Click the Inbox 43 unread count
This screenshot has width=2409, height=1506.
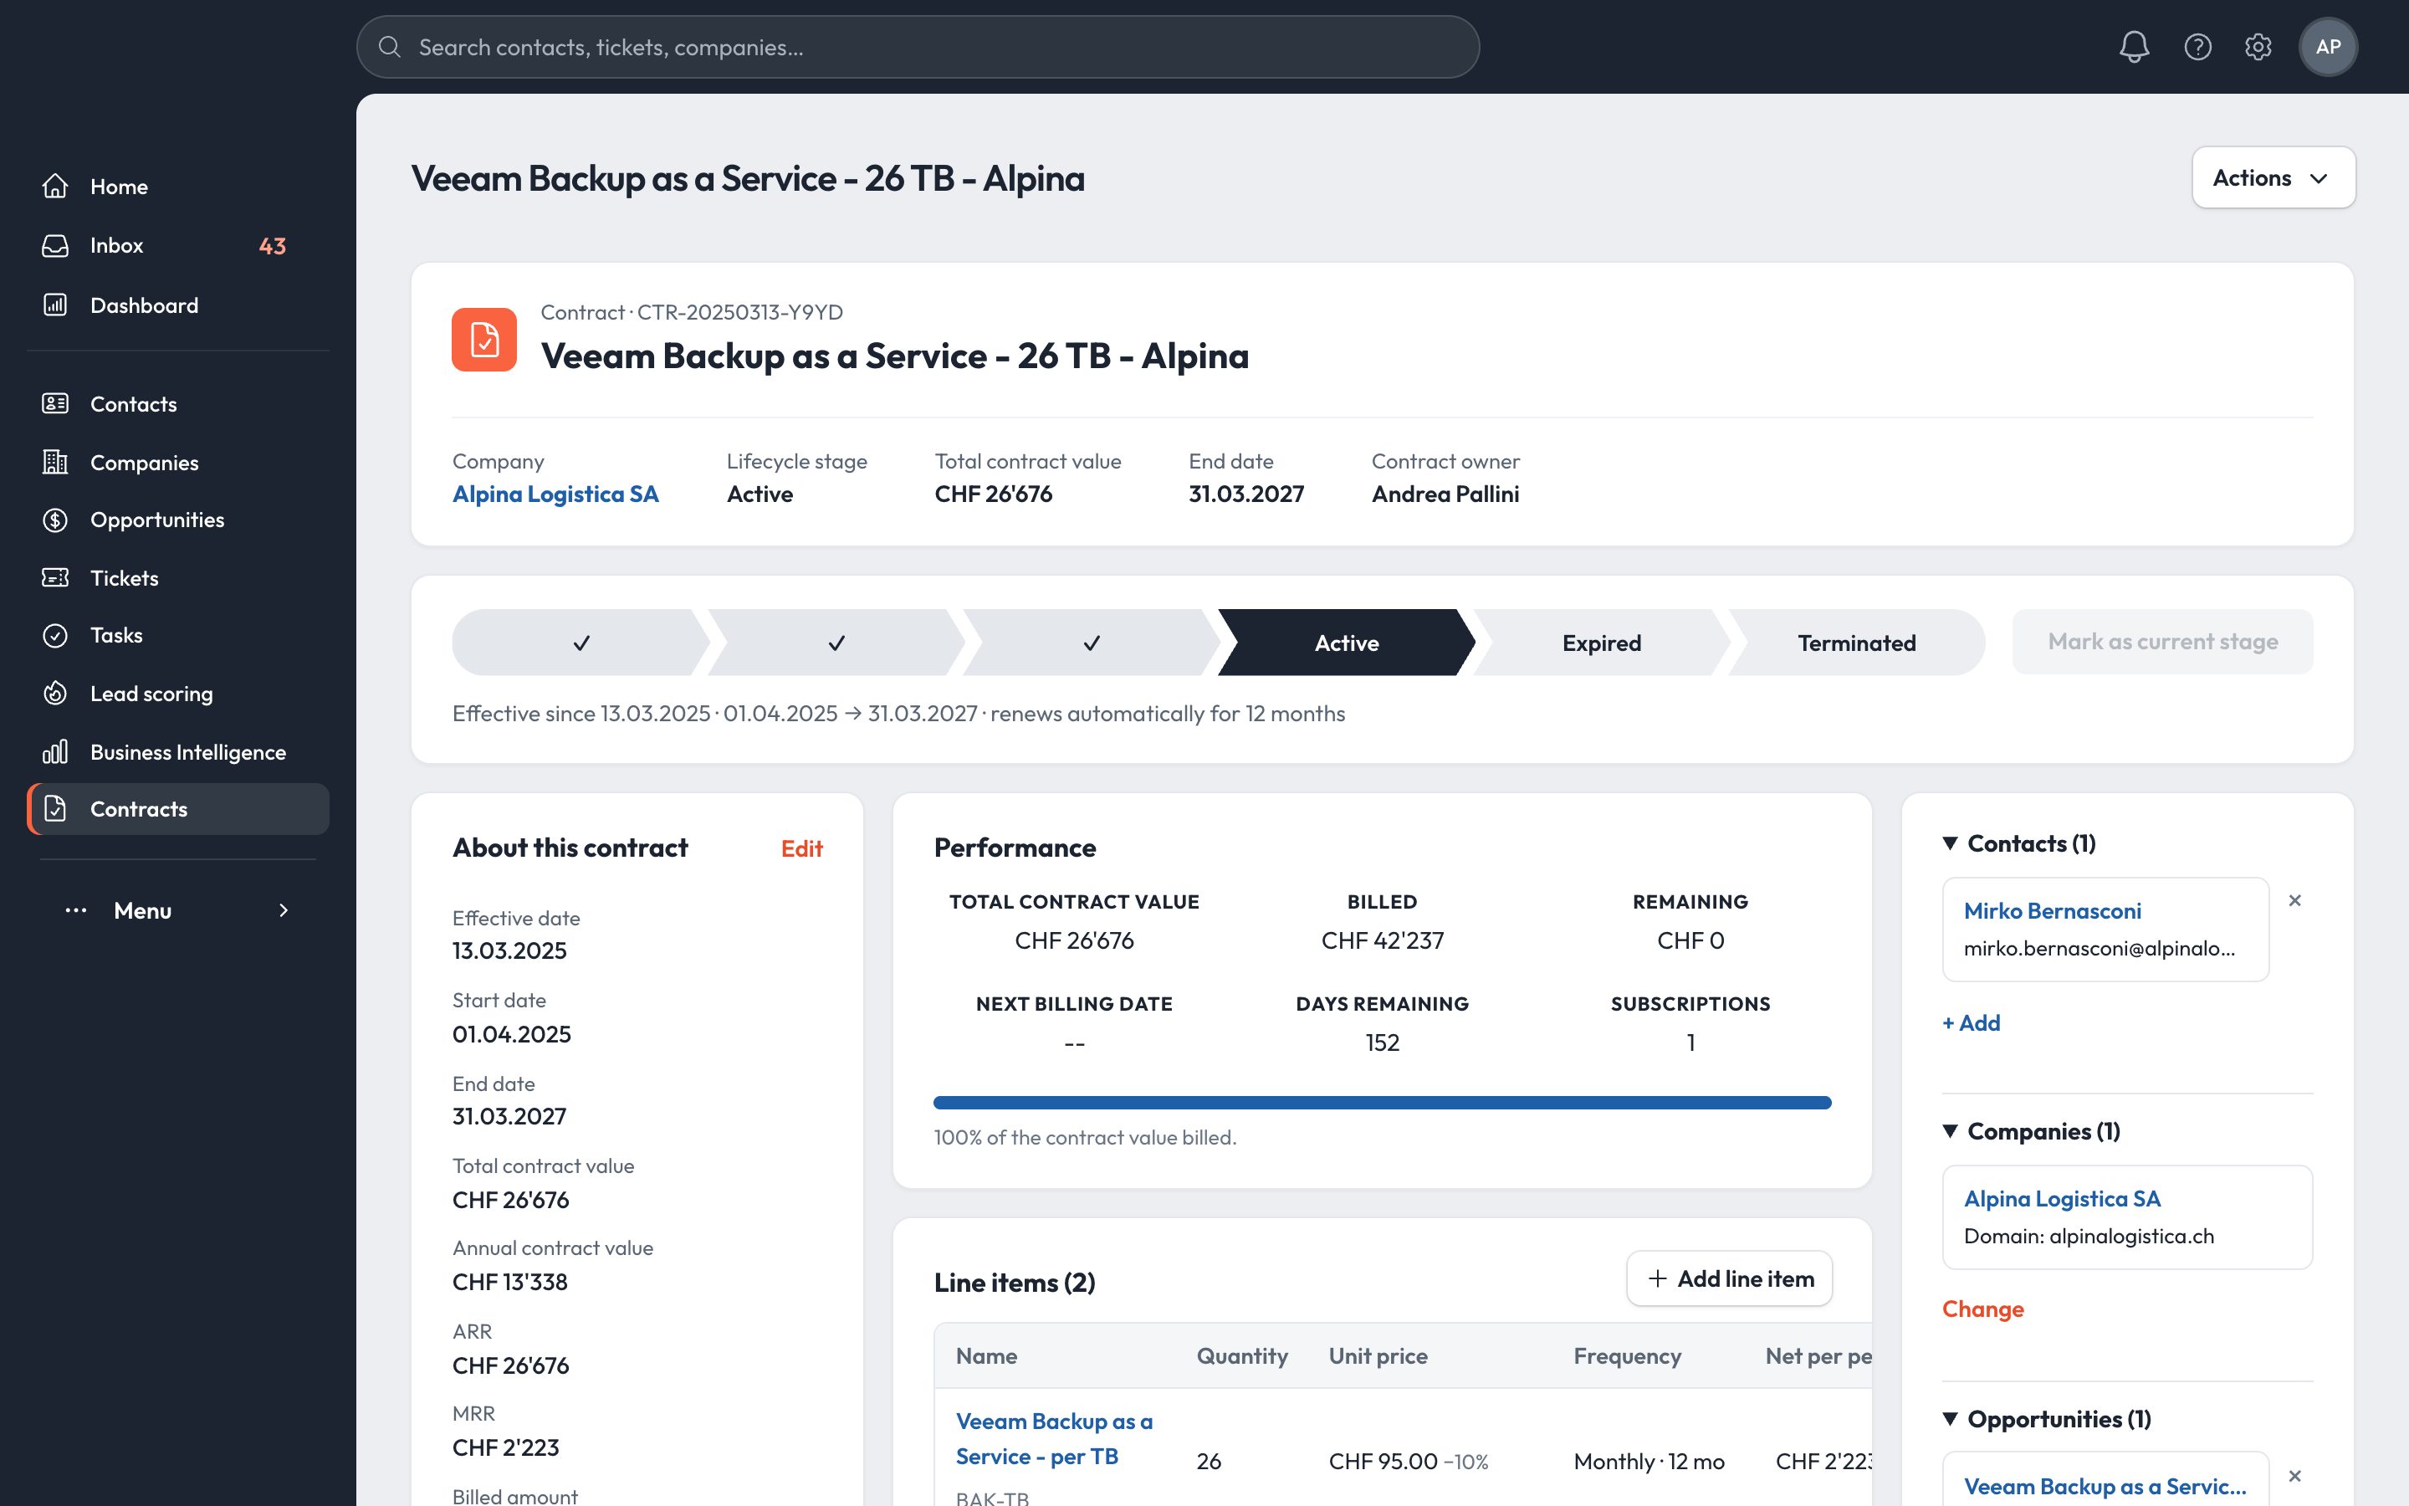pos(272,246)
